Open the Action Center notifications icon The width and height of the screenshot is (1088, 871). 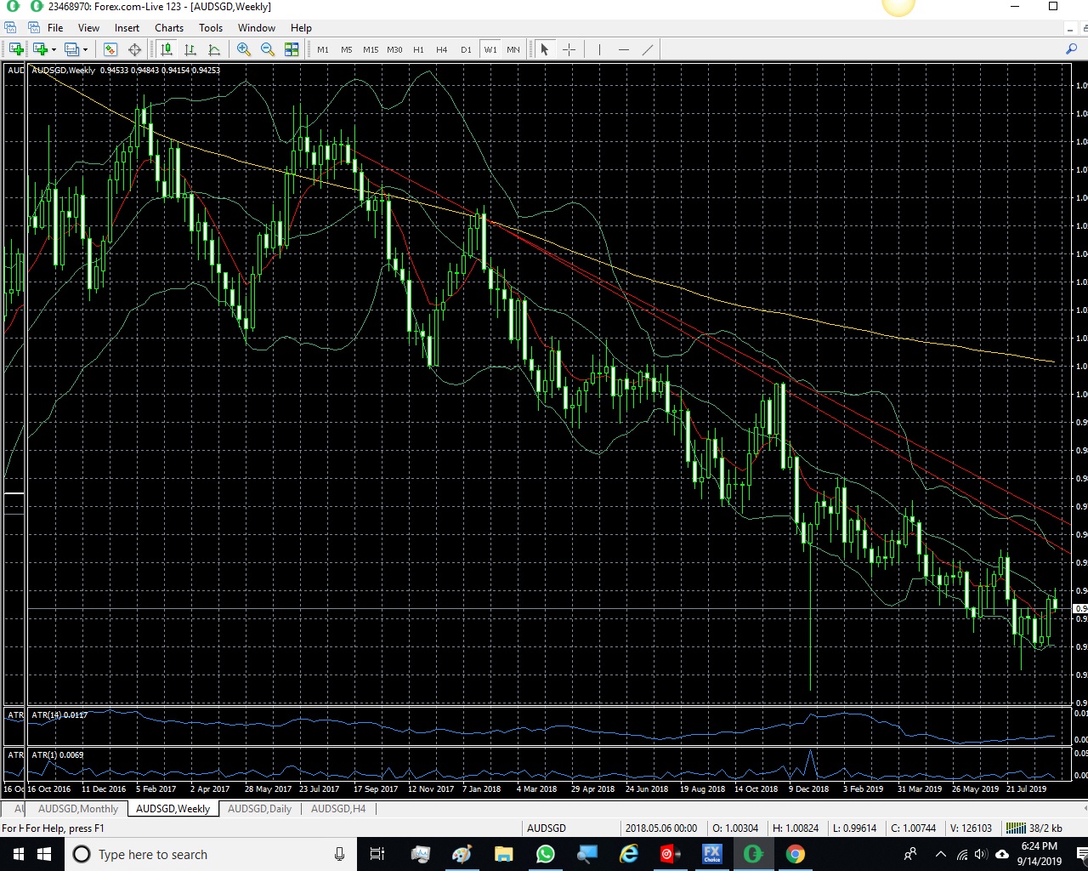tap(1081, 854)
